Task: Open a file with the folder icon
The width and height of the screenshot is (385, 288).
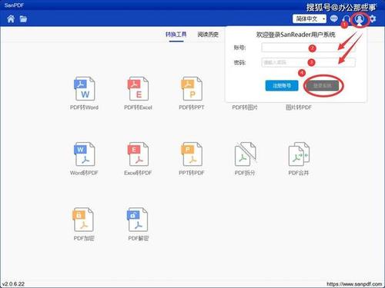Action: (23, 18)
